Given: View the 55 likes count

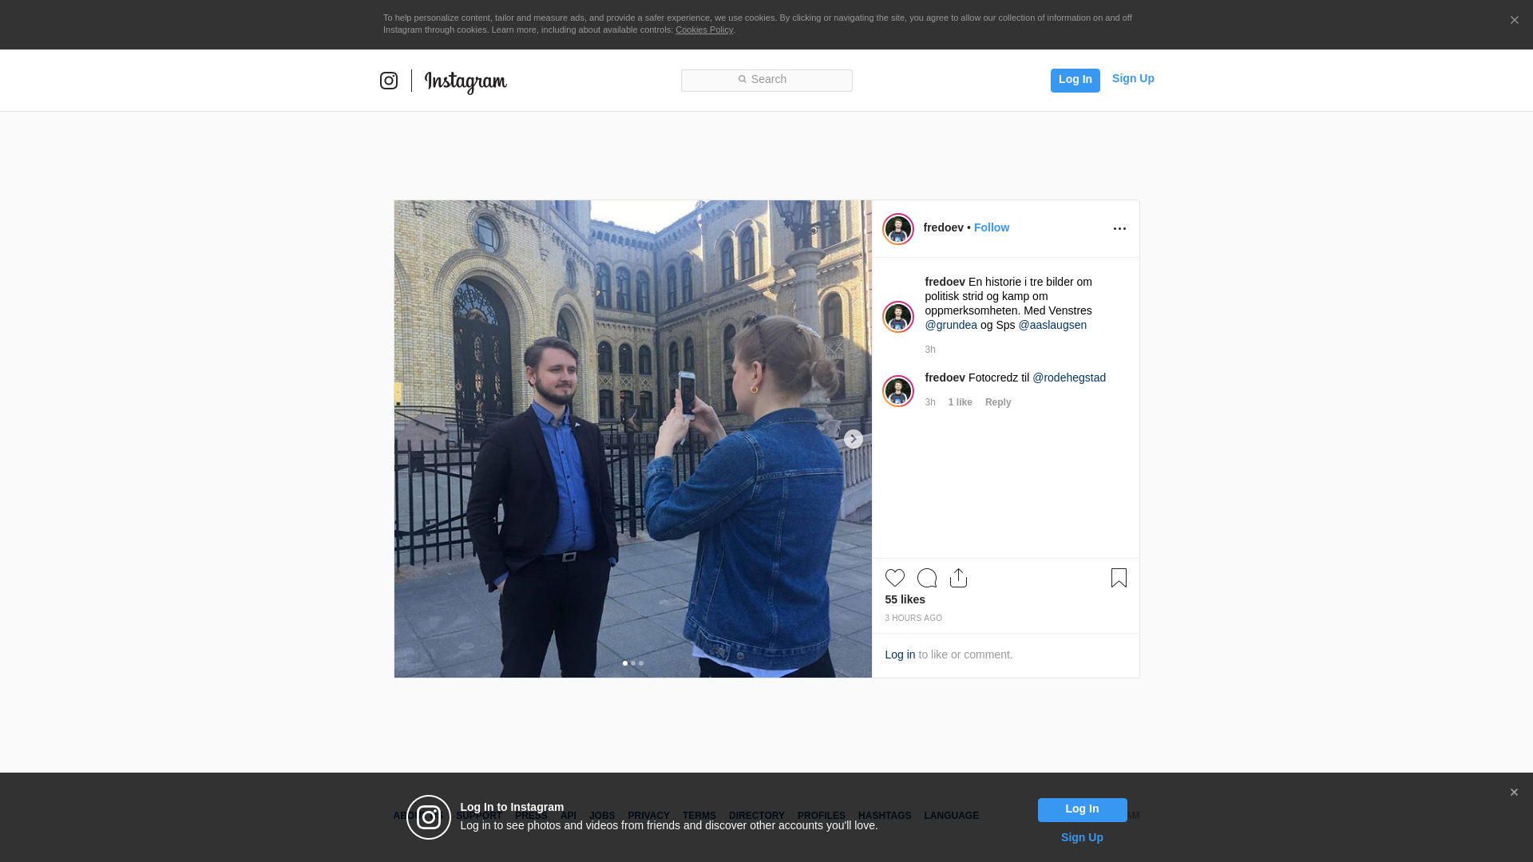Looking at the screenshot, I should (905, 599).
